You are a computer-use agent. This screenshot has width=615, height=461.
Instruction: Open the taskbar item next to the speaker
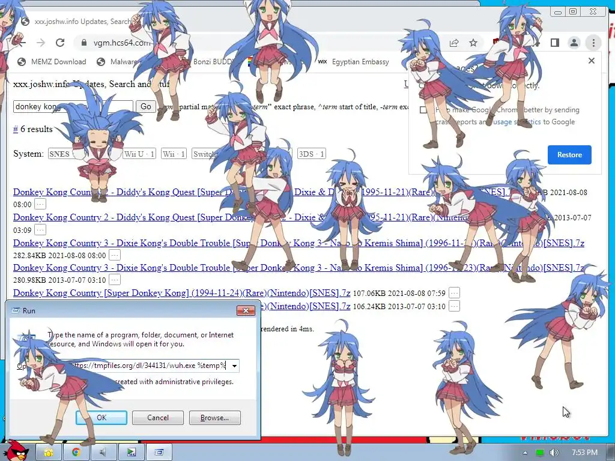tap(131, 453)
